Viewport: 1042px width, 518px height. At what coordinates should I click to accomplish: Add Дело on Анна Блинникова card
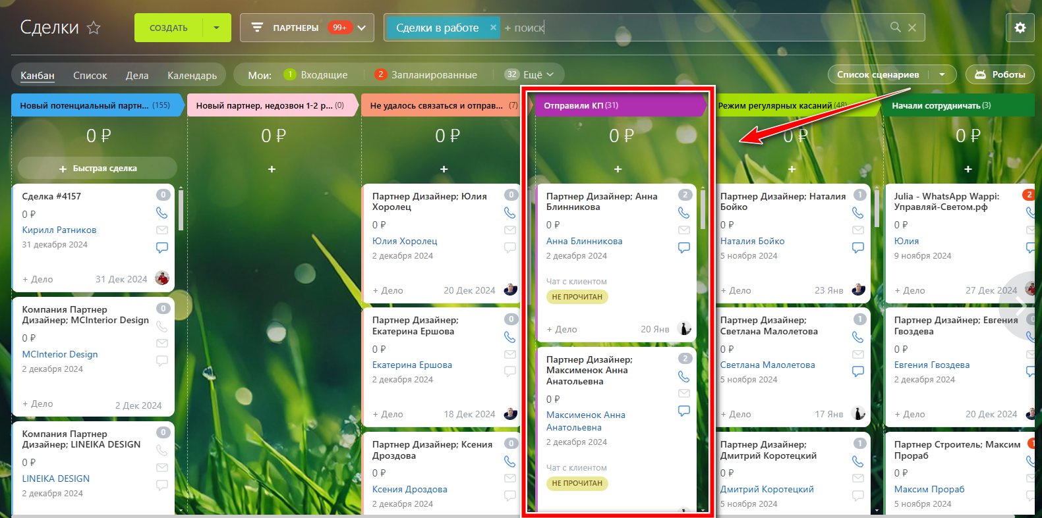[562, 329]
